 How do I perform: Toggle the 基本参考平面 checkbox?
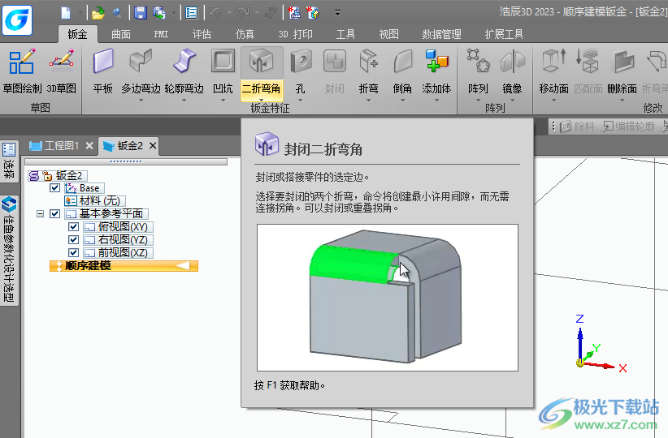54,213
